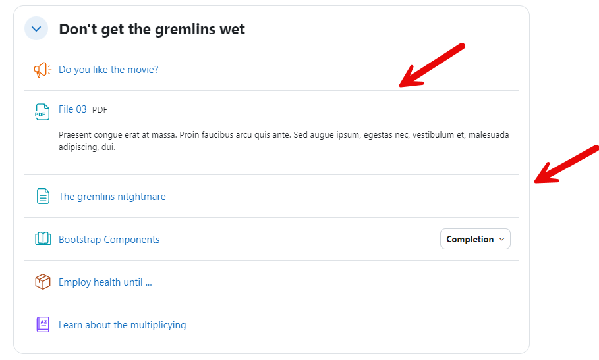Click the open book icon
This screenshot has width=599, height=360.
(42, 239)
